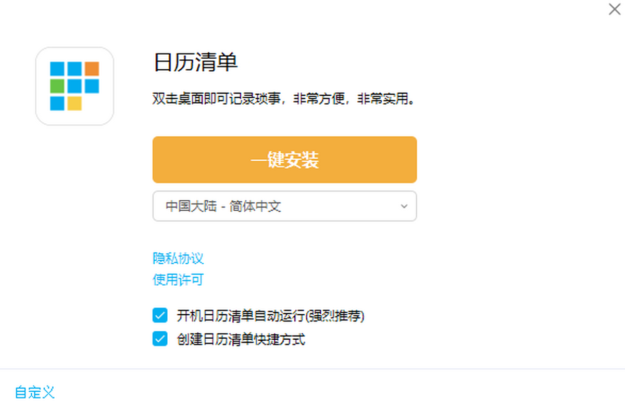The width and height of the screenshot is (625, 411).
Task: Click the bottom-left blue square of the logo
Action: [57, 104]
